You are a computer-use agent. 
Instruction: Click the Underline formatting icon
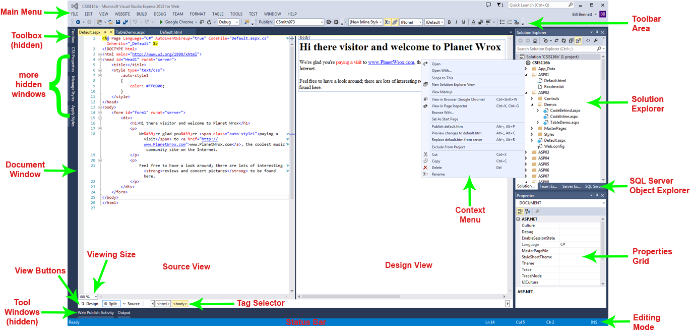[464, 22]
